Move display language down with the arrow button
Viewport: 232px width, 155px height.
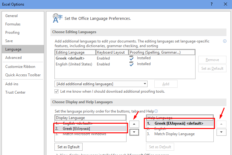134,132
